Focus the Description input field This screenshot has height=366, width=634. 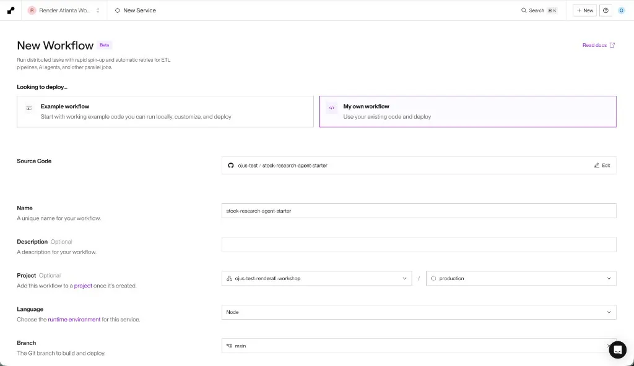coord(419,245)
